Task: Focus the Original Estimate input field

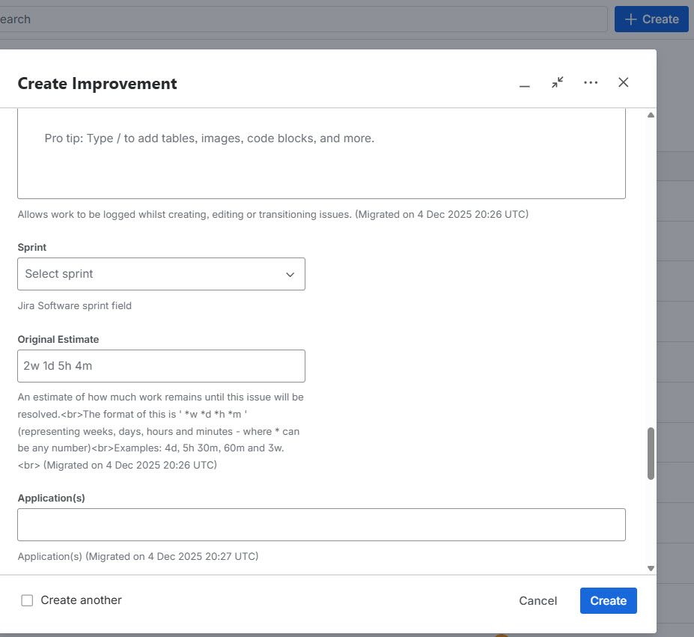Action: coord(161,366)
